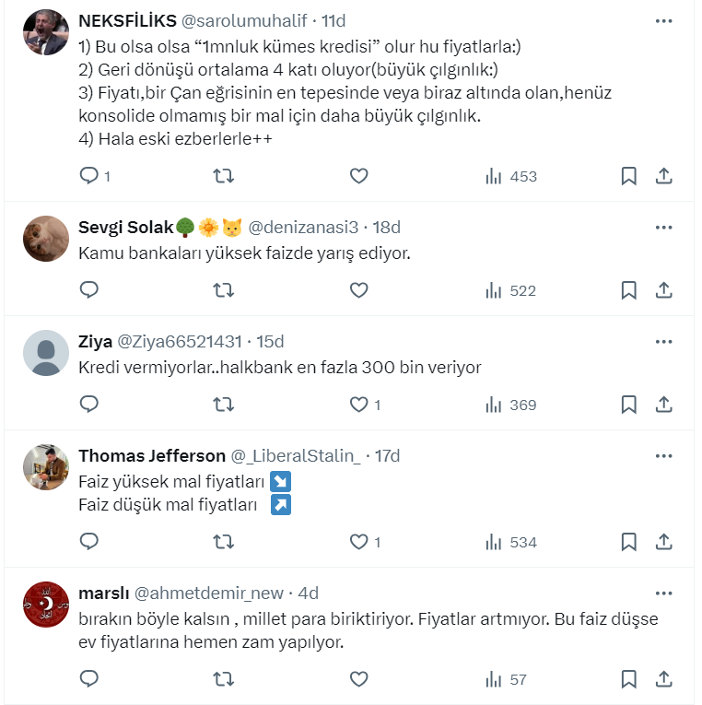
Task: Bookmark Sevgi Solak's tweet
Action: tap(628, 290)
